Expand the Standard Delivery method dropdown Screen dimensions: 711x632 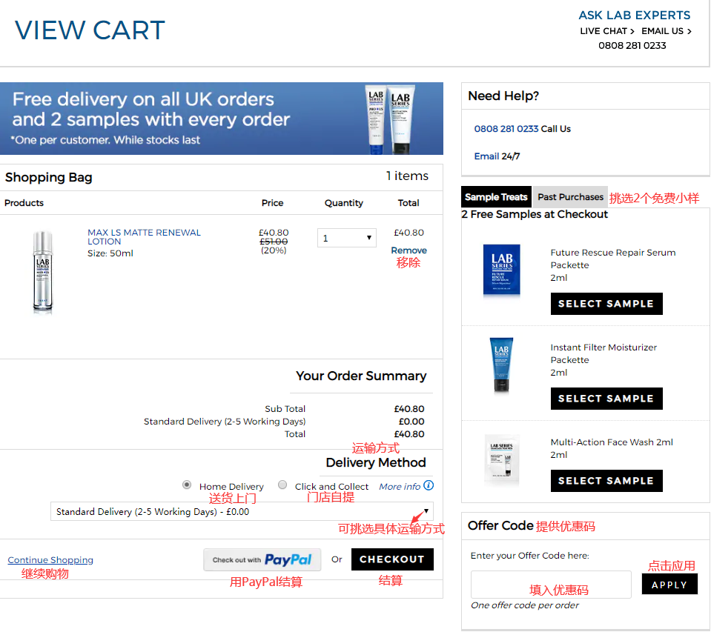[242, 511]
